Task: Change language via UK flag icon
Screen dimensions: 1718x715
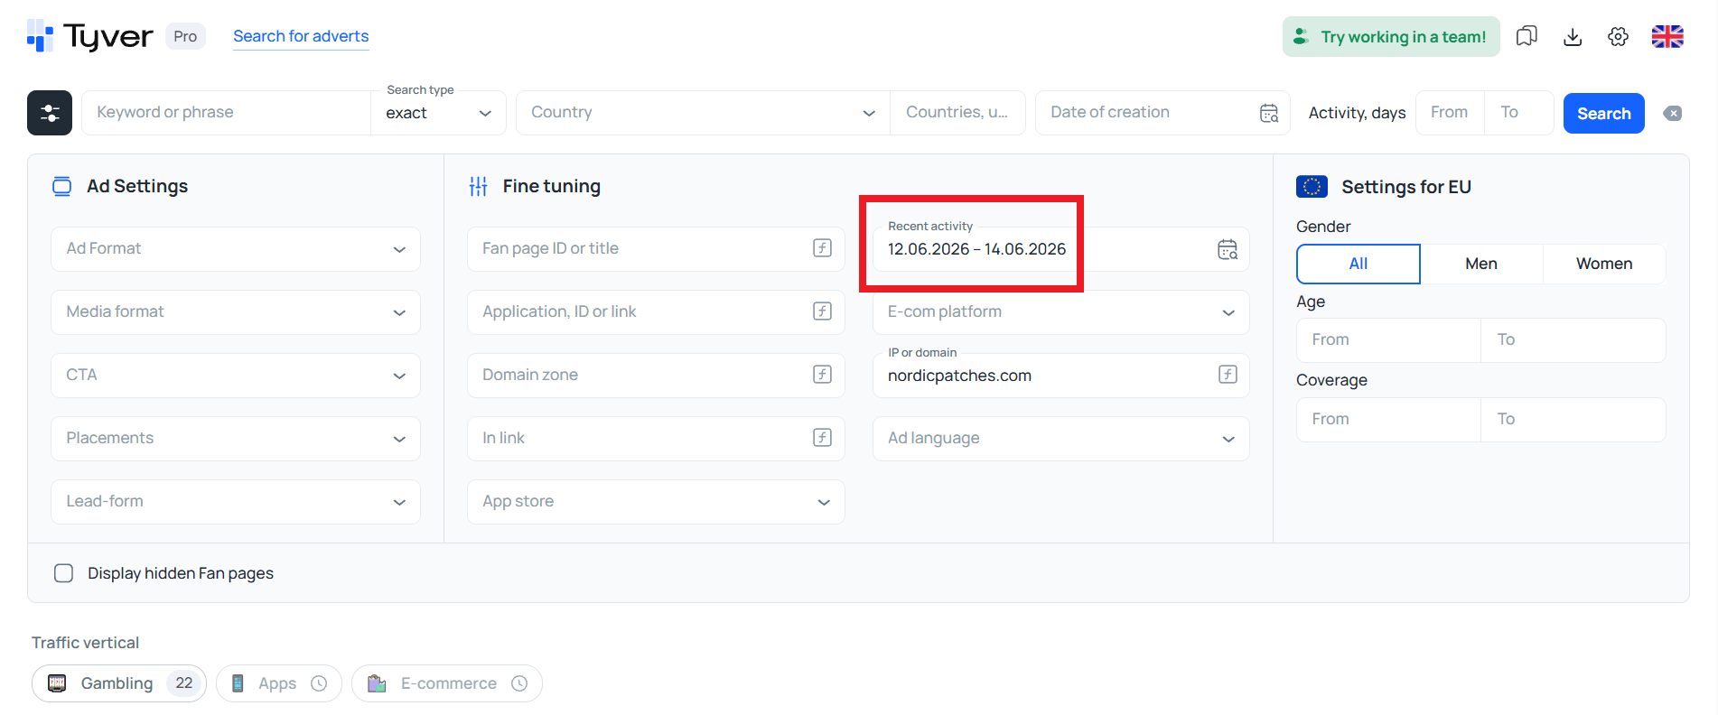Action: point(1667,36)
